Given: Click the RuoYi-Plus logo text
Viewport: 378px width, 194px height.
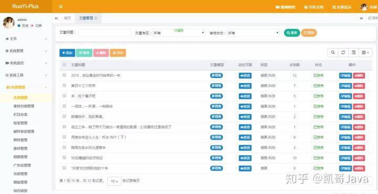Looking at the screenshot, I should pos(25,6).
